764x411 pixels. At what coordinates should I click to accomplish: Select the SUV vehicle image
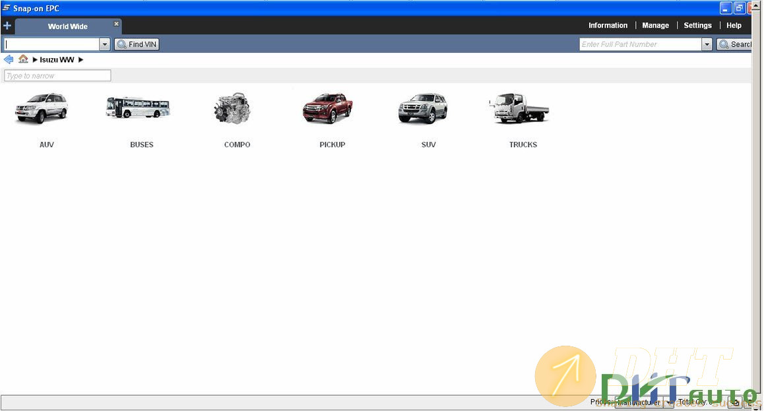(x=423, y=108)
